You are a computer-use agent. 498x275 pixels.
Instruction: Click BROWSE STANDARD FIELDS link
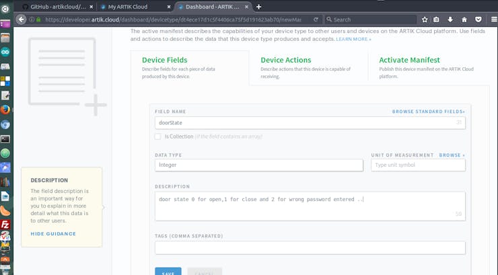pyautogui.click(x=429, y=112)
